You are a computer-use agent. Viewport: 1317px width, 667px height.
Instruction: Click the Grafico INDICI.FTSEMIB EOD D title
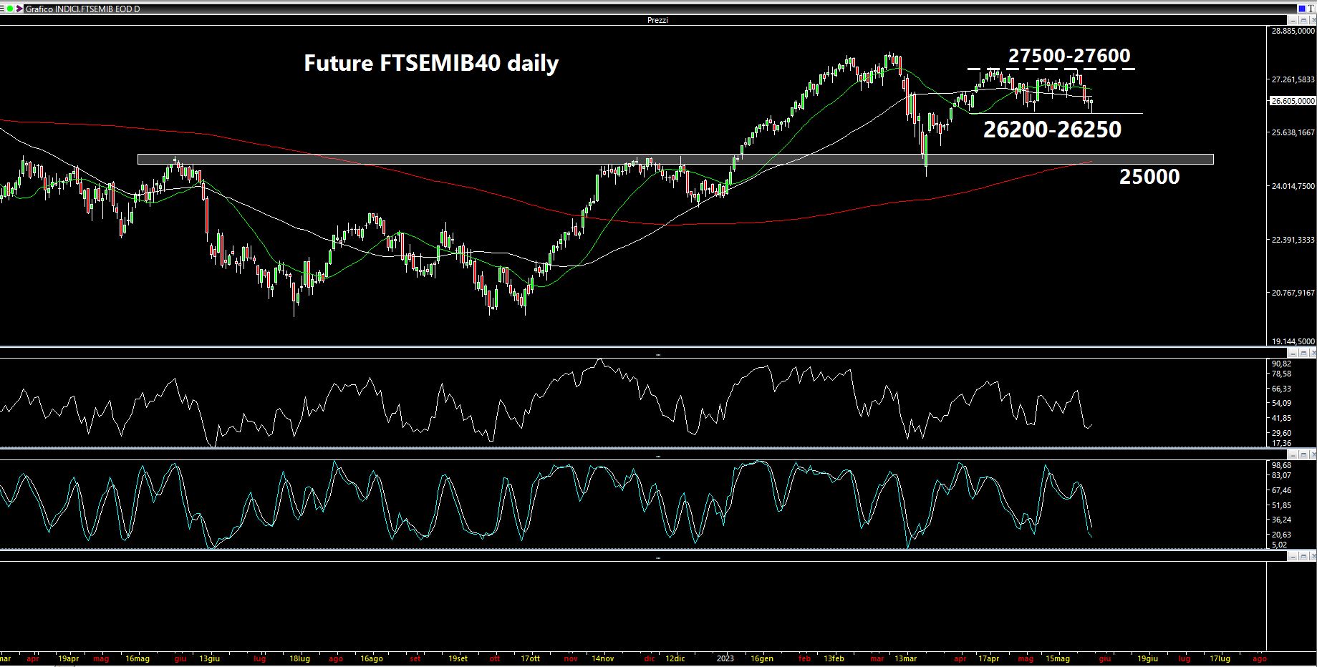(83, 9)
